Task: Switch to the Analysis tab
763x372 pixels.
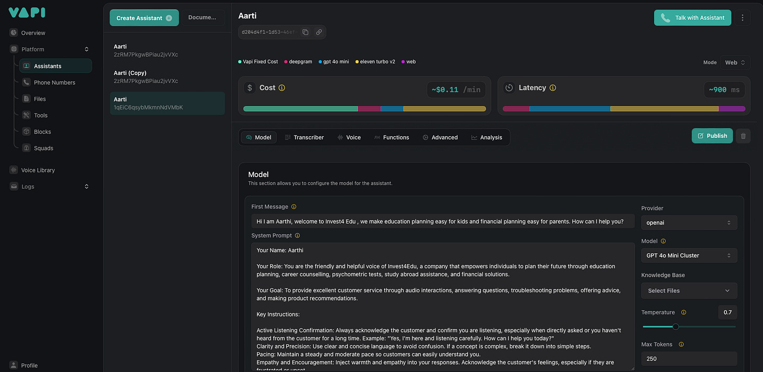Action: [x=487, y=137]
